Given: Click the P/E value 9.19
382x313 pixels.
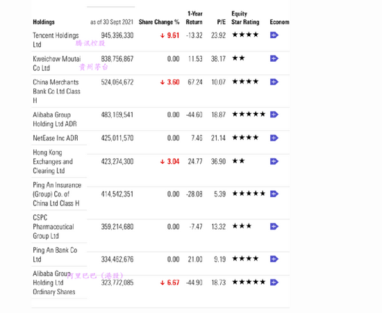Looking at the screenshot, I should pos(220,260).
